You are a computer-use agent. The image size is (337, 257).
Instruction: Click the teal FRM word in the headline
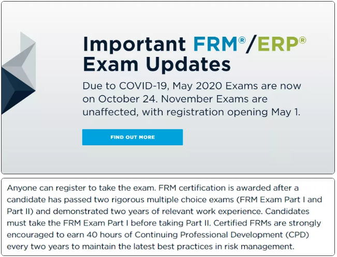pyautogui.click(x=215, y=43)
